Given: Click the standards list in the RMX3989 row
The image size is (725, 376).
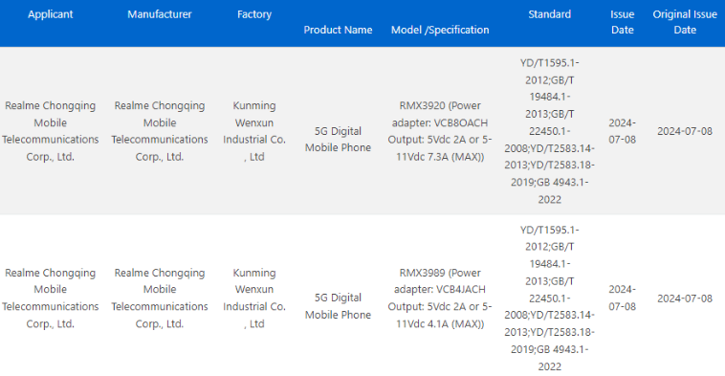Looking at the screenshot, I should tap(549, 299).
